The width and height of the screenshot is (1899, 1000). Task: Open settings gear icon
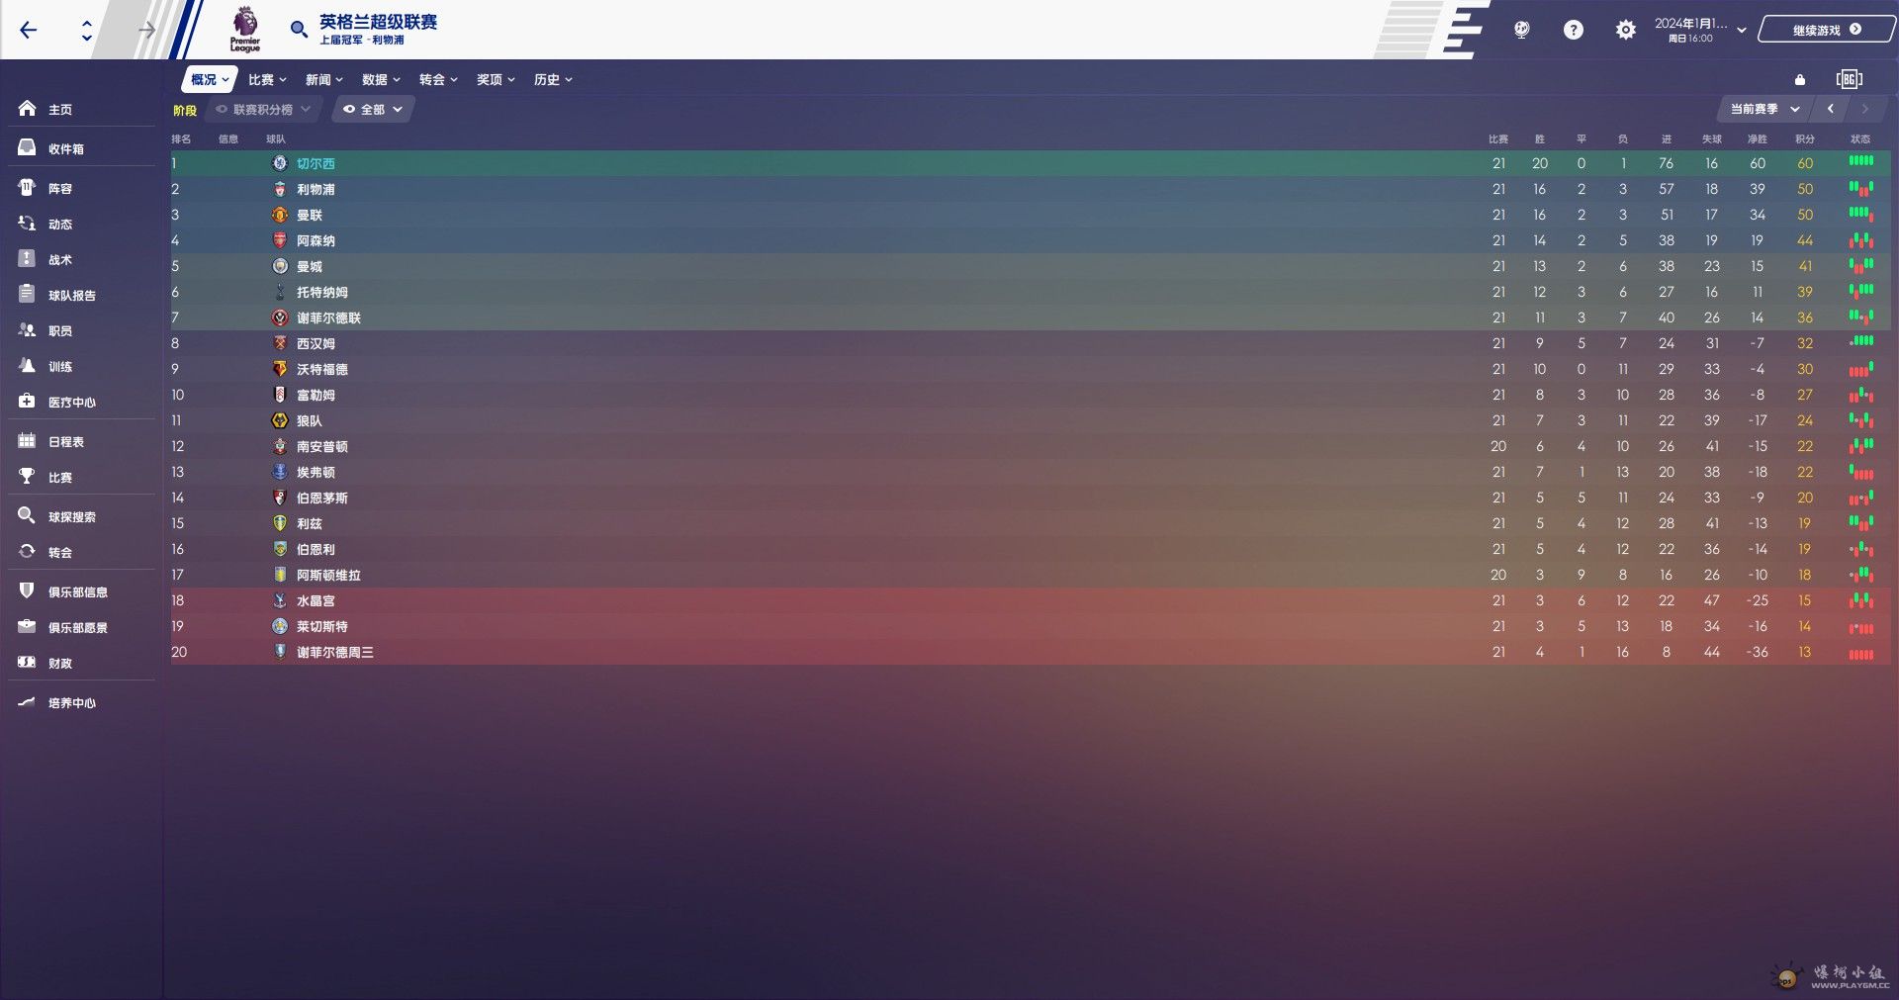pos(1625,30)
